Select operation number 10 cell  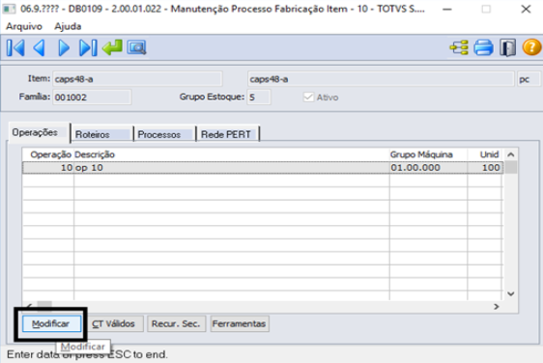(48, 168)
